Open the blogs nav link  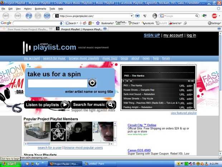coord(124,59)
